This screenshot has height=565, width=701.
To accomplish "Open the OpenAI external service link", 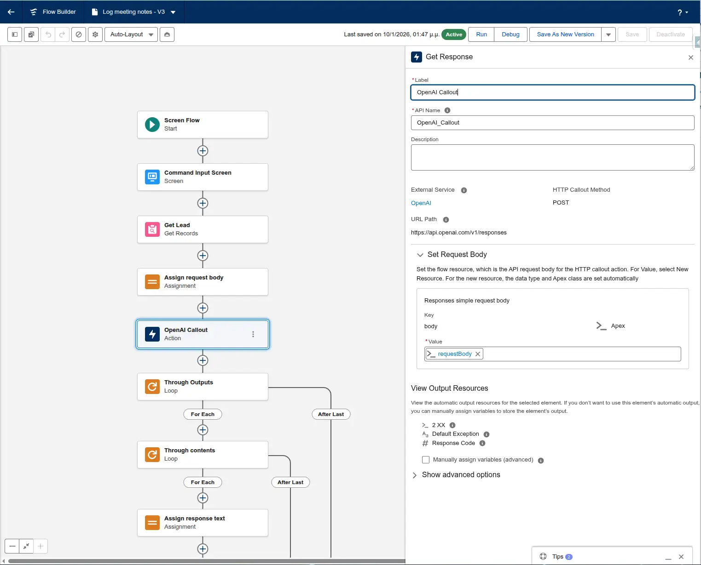I will point(421,203).
